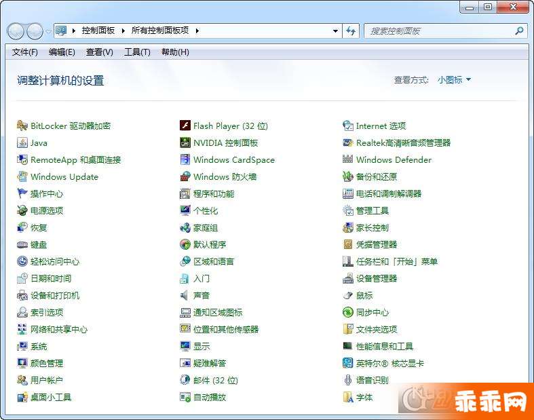This screenshot has height=420, width=534.
Task: Expand the arrow before 控制面板 in address bar
Action: coord(73,31)
